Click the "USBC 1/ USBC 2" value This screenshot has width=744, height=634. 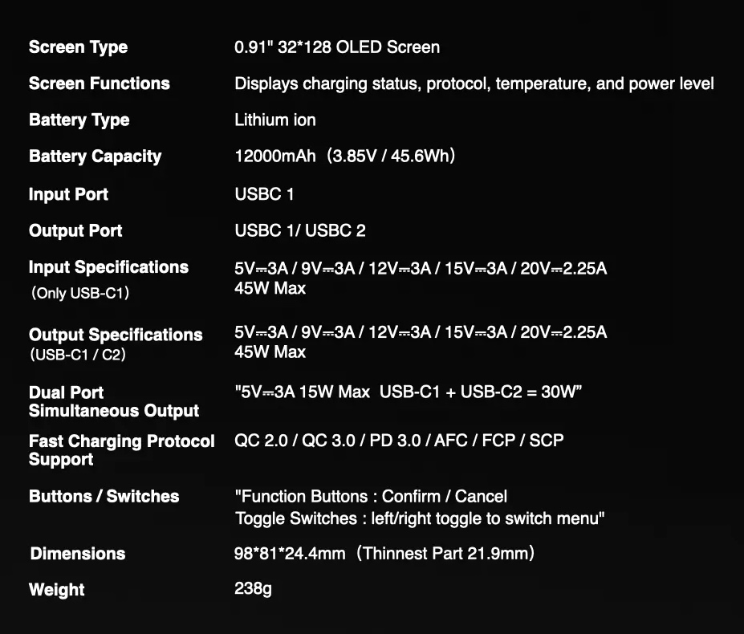[x=299, y=231]
